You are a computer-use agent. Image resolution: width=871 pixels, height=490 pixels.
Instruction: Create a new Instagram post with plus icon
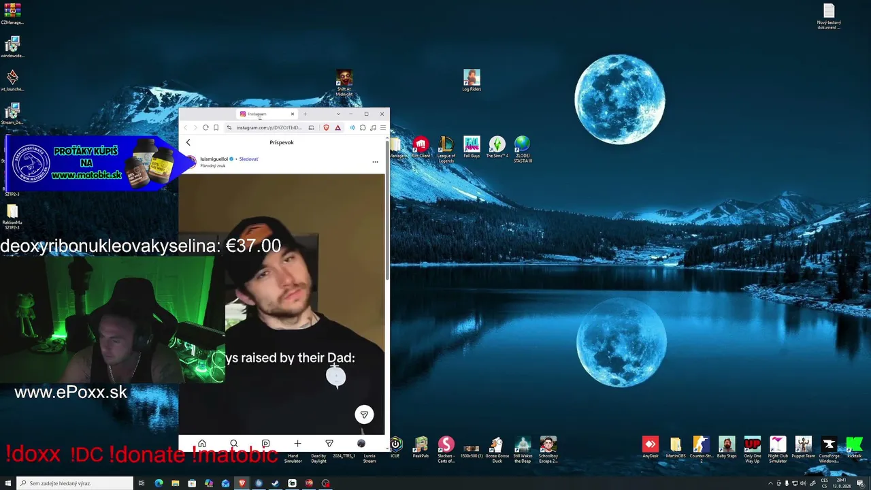[x=297, y=444]
